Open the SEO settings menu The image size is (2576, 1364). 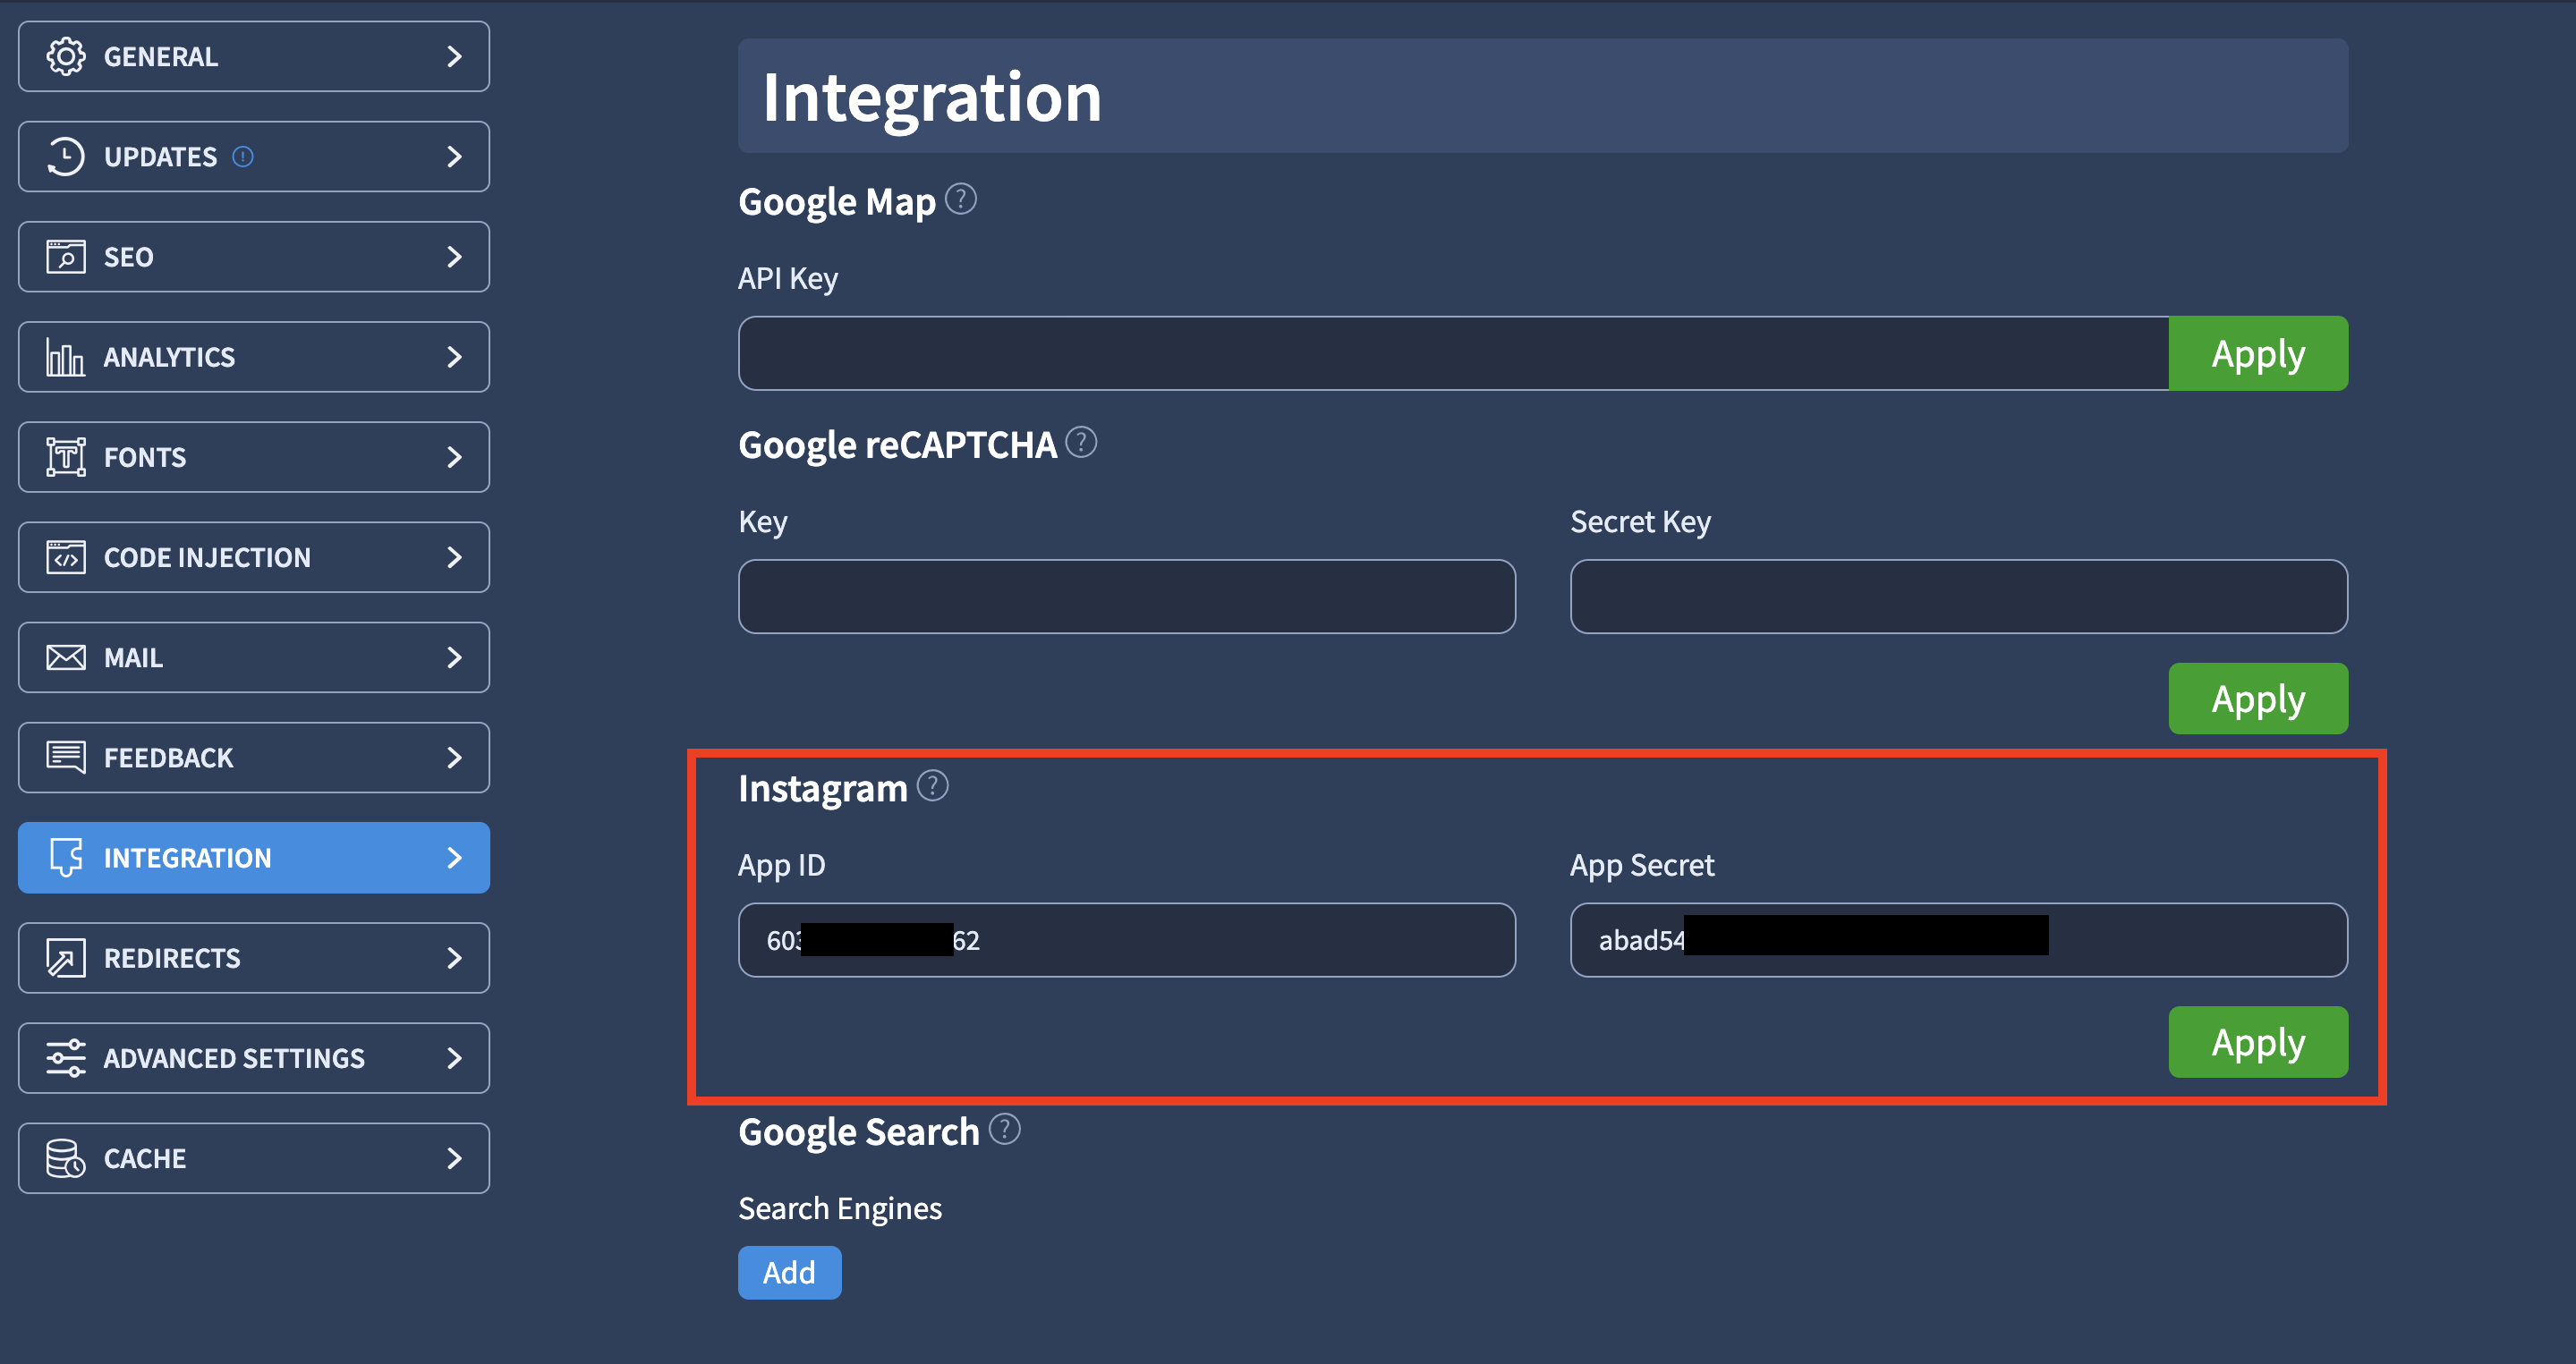tap(254, 257)
